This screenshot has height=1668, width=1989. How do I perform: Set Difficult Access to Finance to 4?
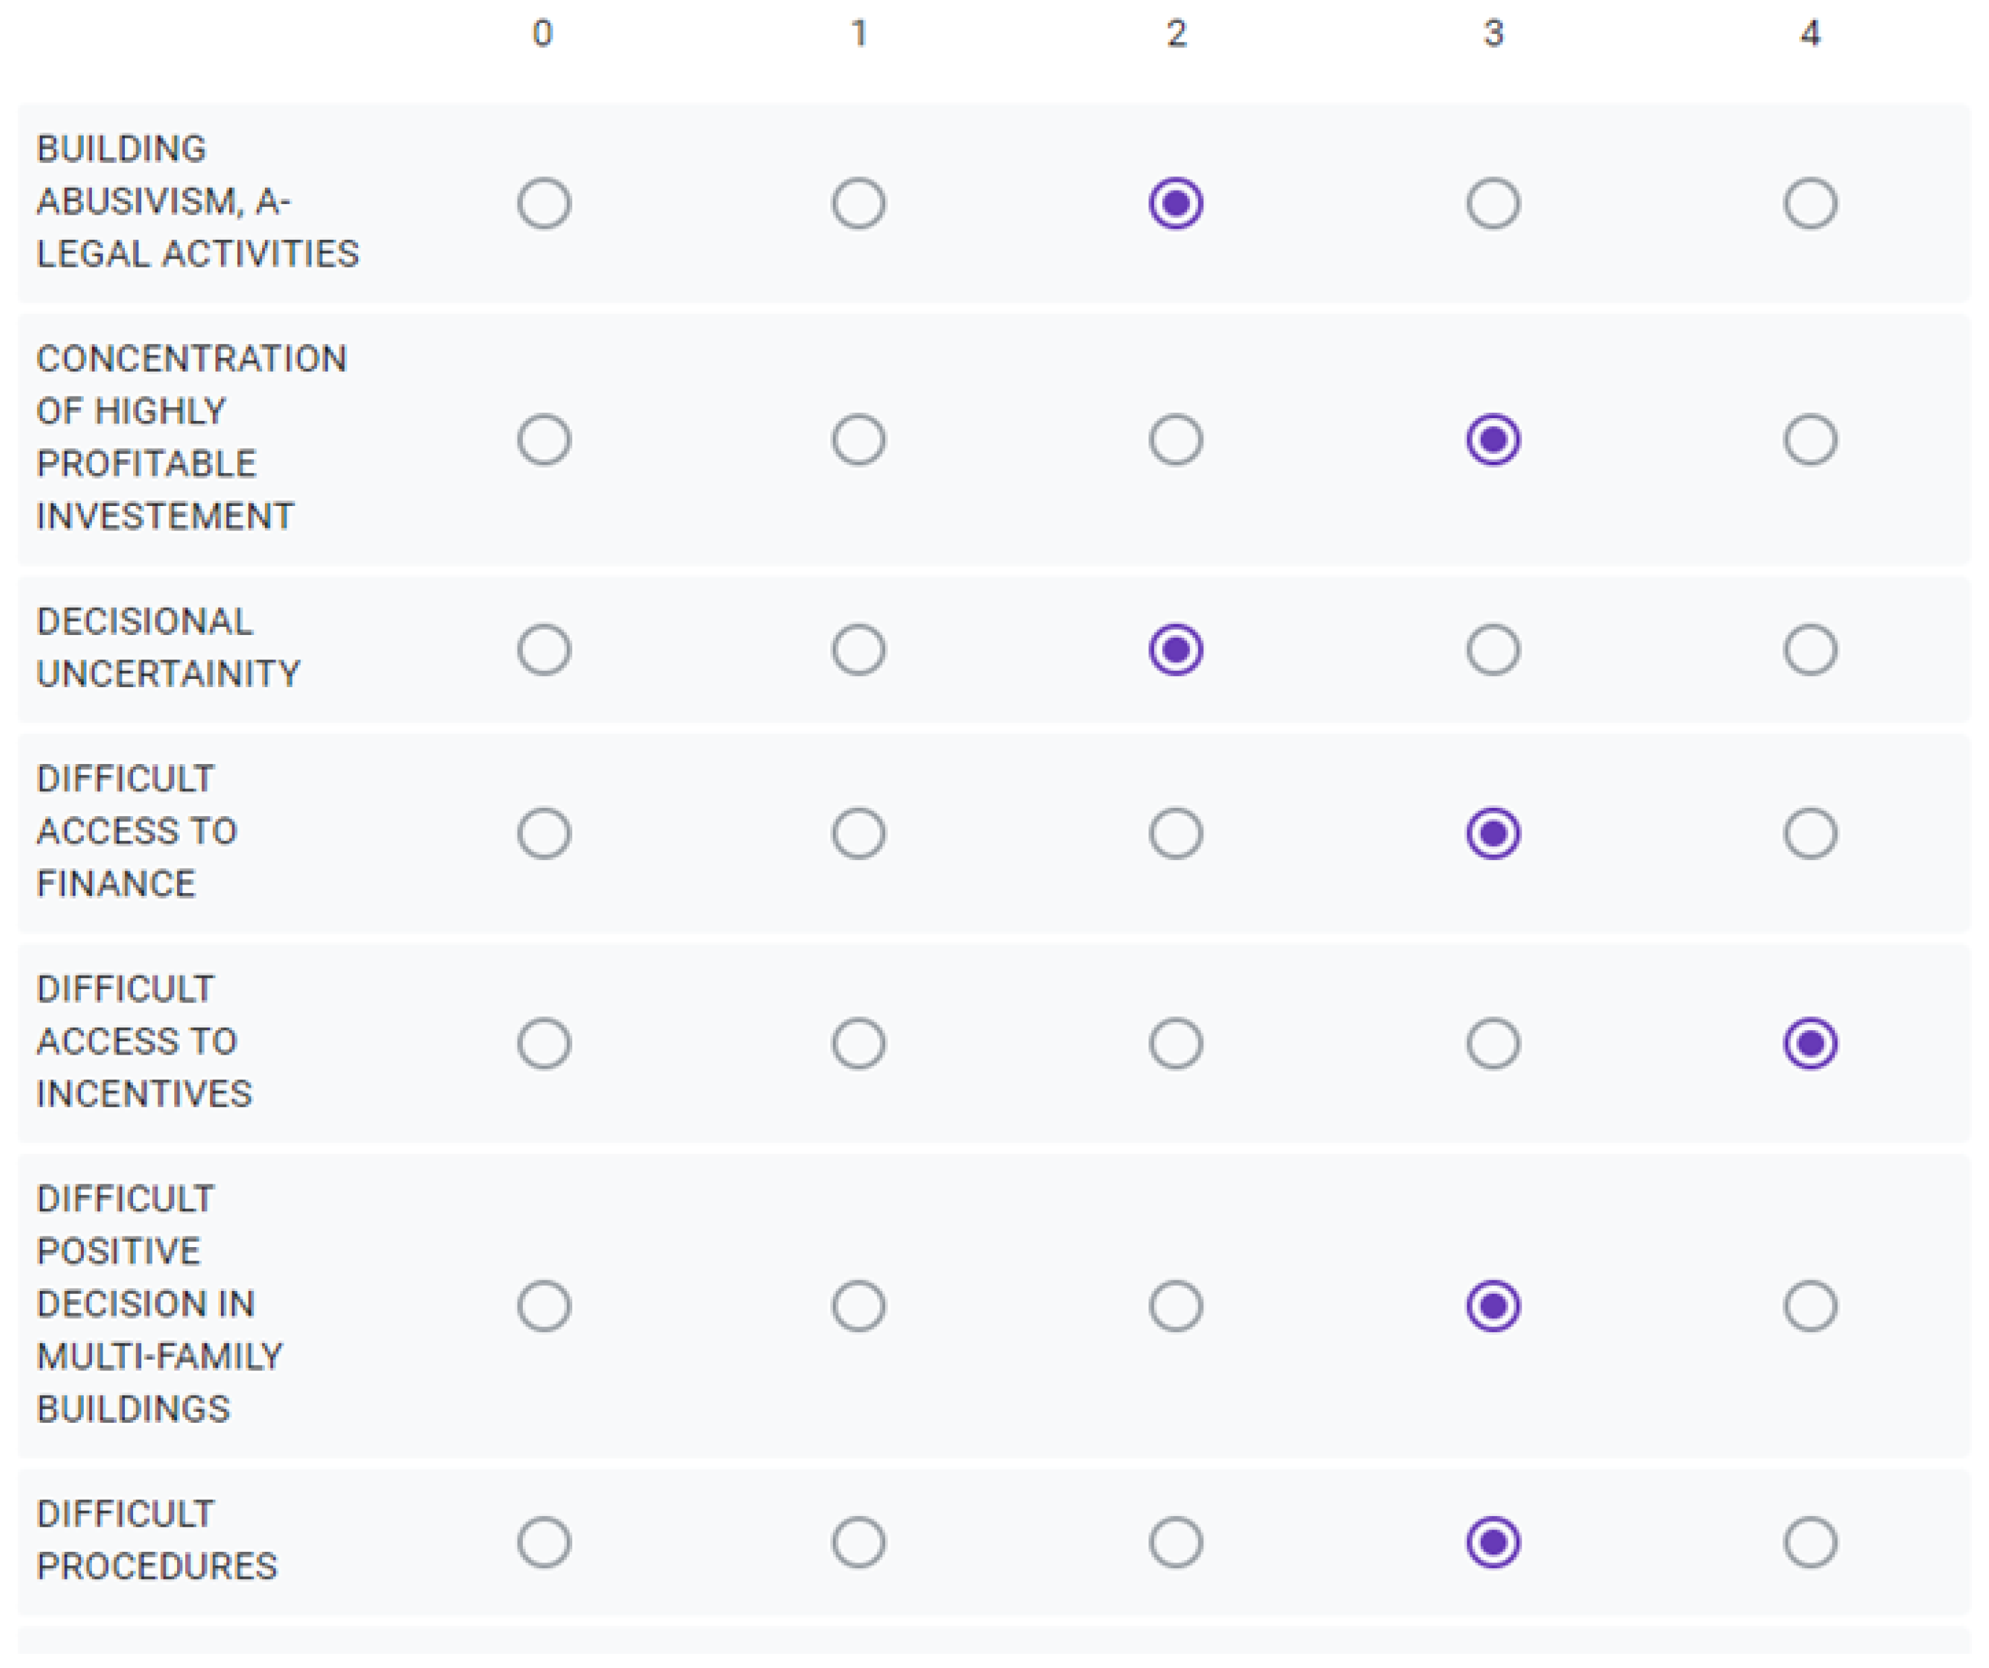tap(1810, 834)
